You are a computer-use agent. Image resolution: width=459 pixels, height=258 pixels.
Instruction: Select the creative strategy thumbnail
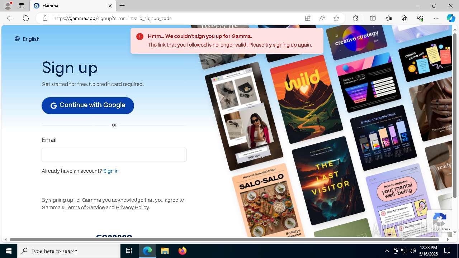tap(356, 41)
